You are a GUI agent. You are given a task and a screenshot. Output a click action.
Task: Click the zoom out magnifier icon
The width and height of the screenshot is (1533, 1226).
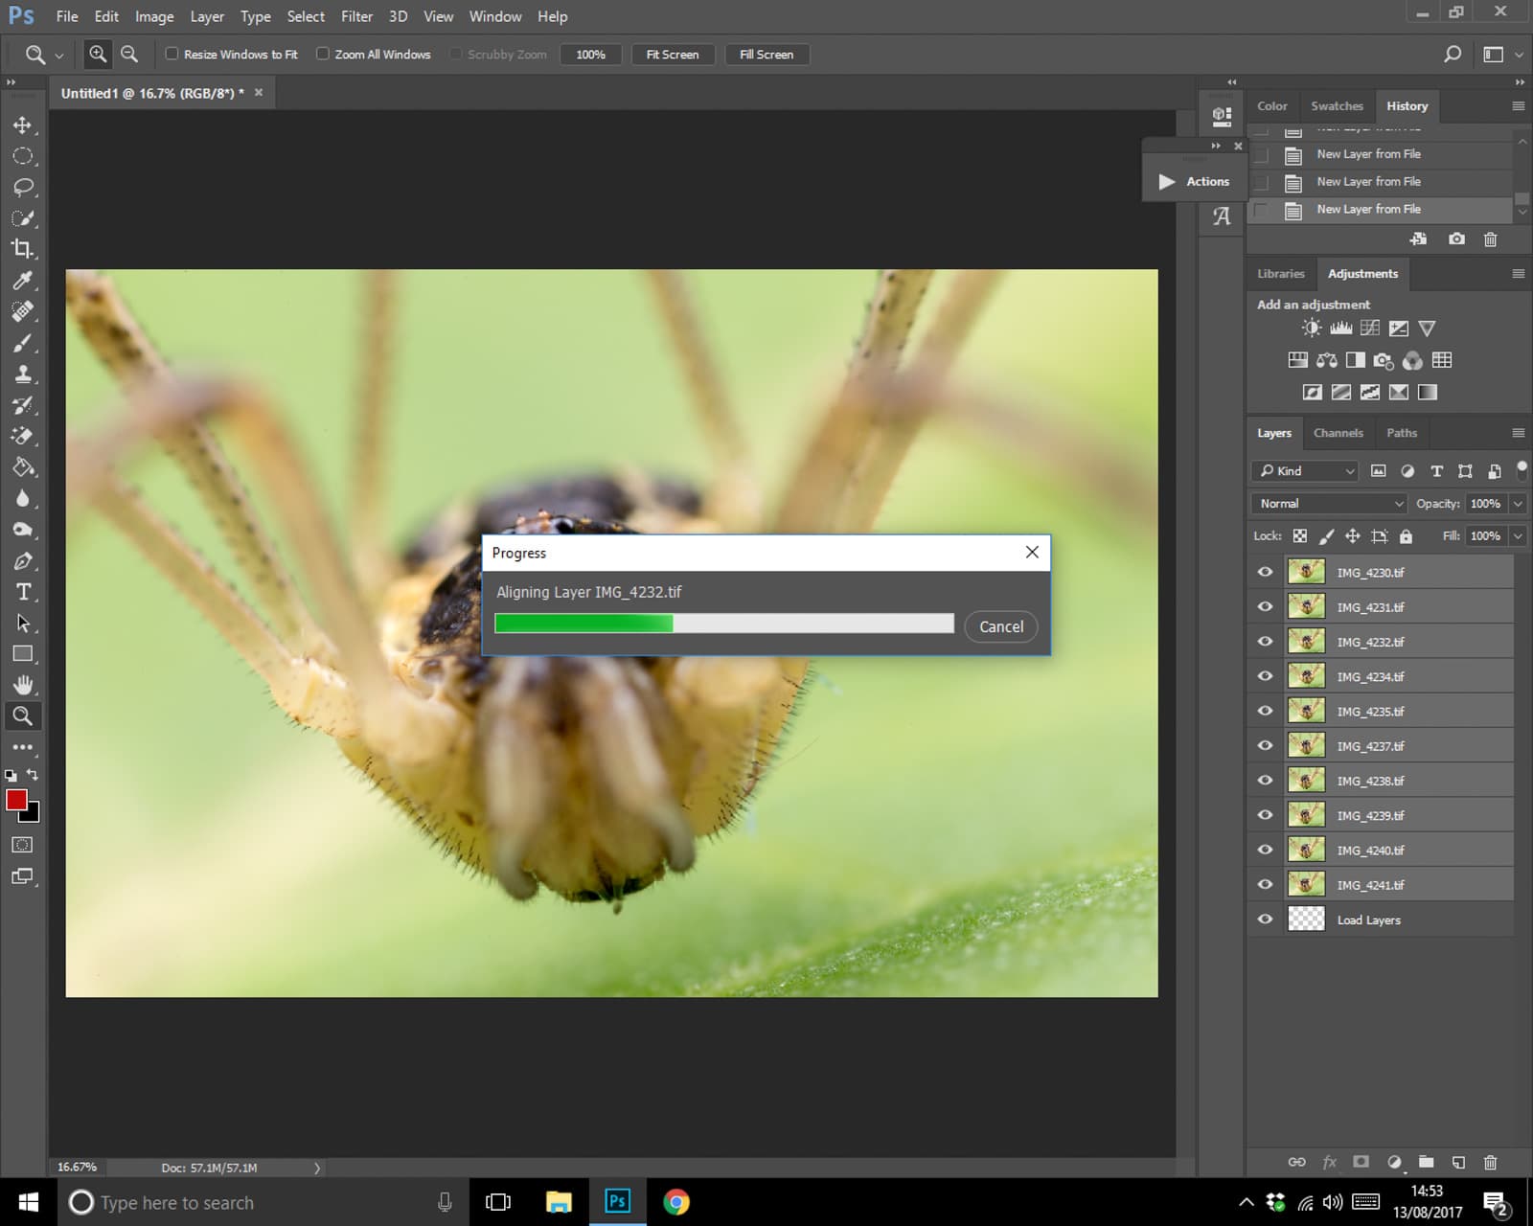(129, 55)
